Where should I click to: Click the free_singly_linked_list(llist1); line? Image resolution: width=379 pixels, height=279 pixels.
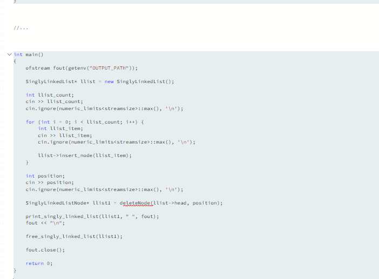click(74, 236)
